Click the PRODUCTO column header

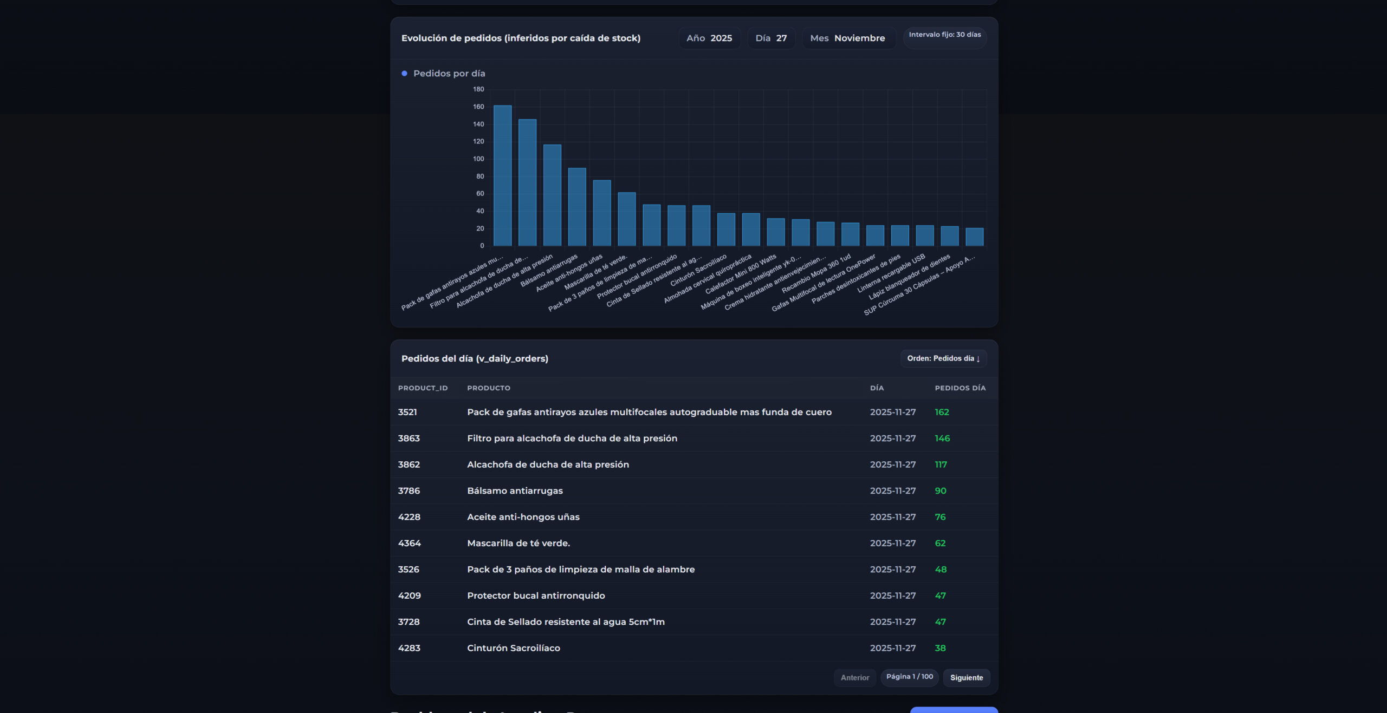pos(488,388)
